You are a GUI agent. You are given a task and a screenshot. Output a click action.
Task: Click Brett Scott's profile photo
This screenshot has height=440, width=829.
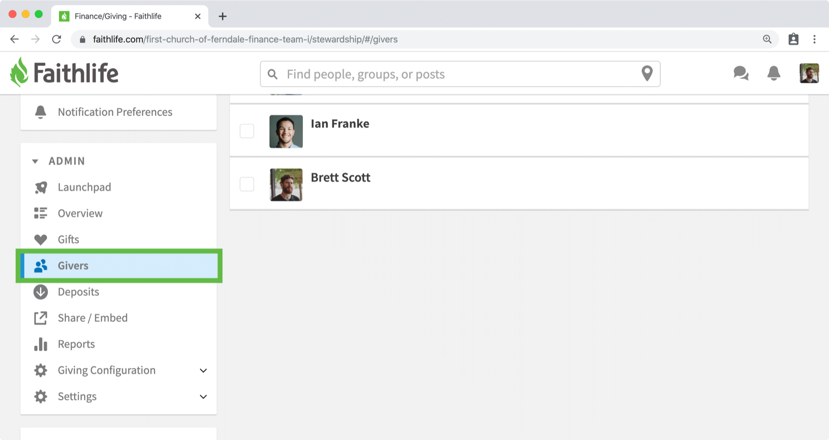[x=286, y=185]
